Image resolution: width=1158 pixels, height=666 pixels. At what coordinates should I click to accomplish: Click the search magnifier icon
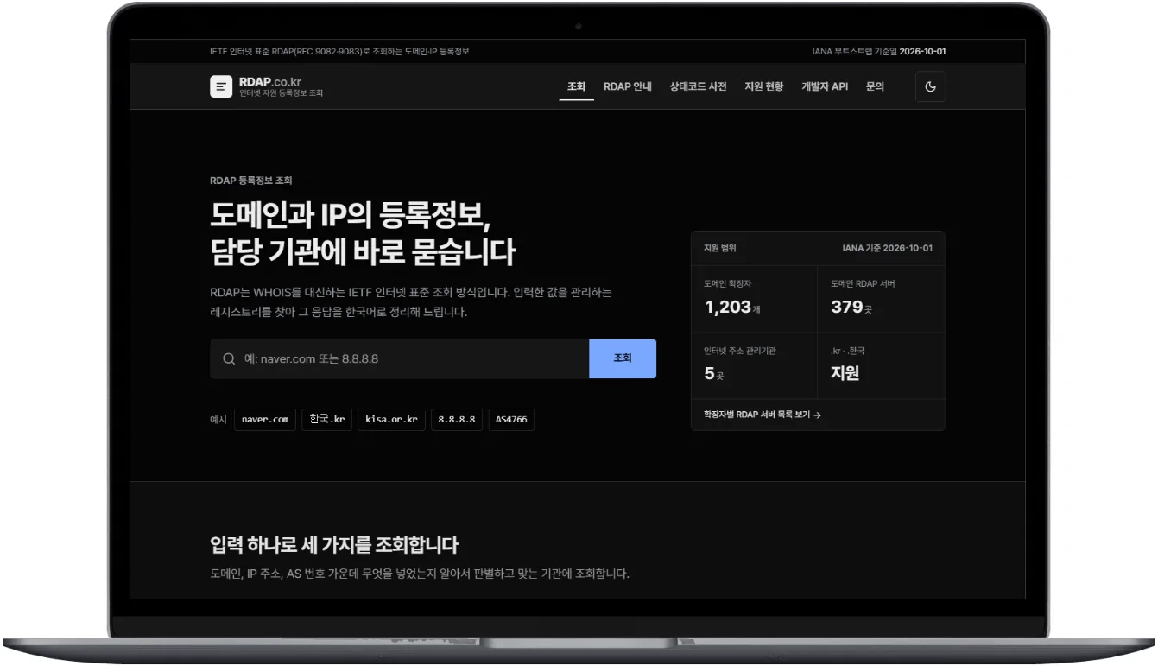coord(229,358)
